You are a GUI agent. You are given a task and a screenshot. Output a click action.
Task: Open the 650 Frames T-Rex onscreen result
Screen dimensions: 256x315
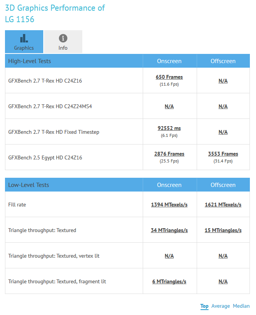[x=169, y=77]
